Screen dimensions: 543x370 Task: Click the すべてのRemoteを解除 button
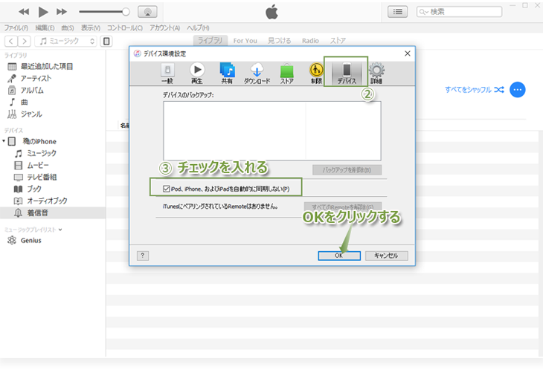click(x=342, y=207)
